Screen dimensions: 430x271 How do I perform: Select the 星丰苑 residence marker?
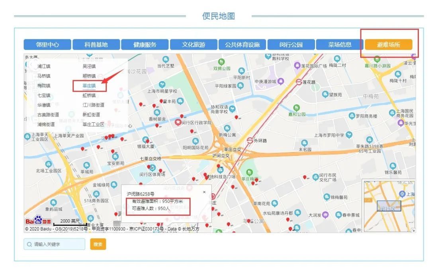pos(180,101)
